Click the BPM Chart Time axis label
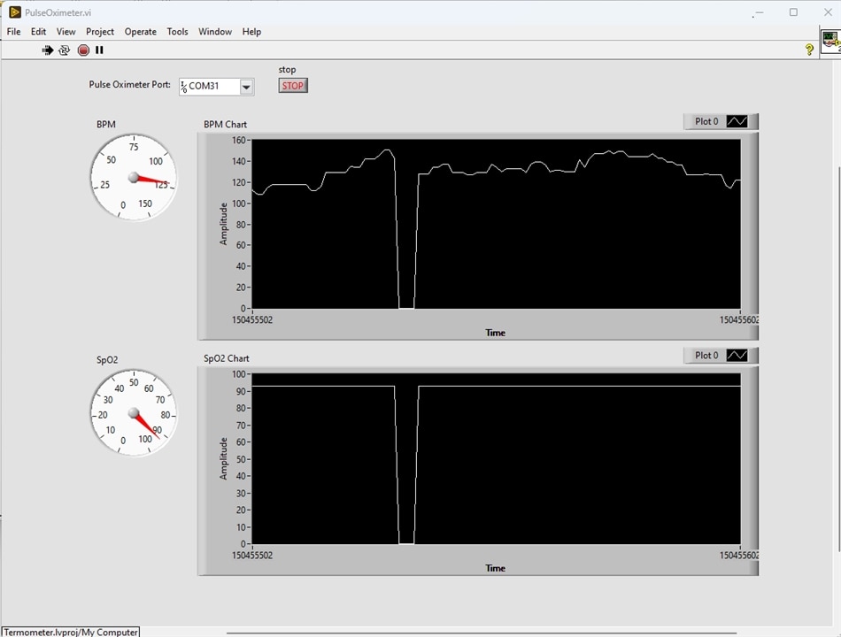The width and height of the screenshot is (841, 637). coord(496,333)
